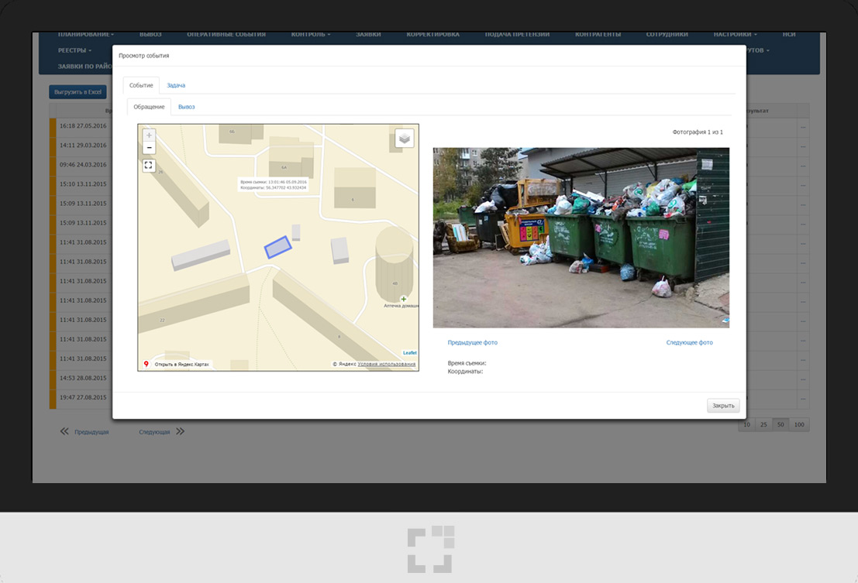
Task: Click the green pharmacy marker on map
Action: [x=403, y=299]
